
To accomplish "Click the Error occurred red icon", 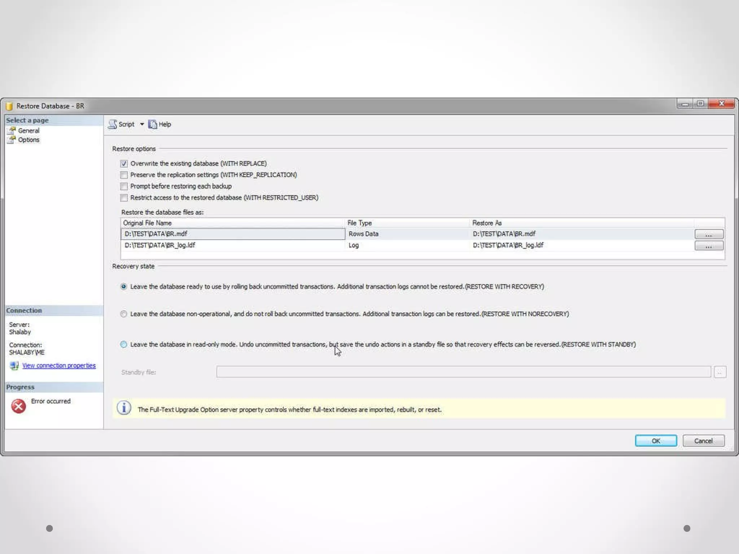I will [x=18, y=406].
